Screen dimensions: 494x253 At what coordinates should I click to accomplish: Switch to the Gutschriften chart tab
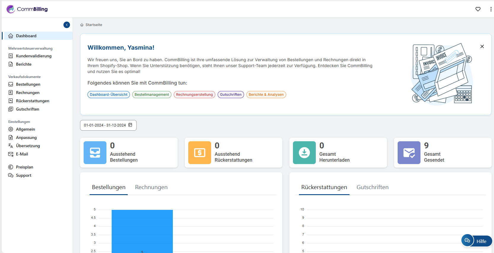[x=372, y=187]
